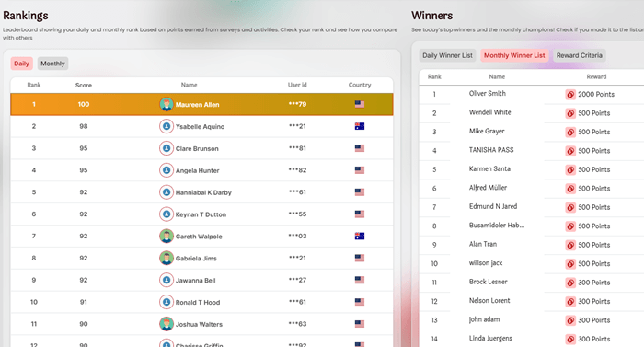Click the 2000 Points reward text
644x347 pixels.
point(596,94)
